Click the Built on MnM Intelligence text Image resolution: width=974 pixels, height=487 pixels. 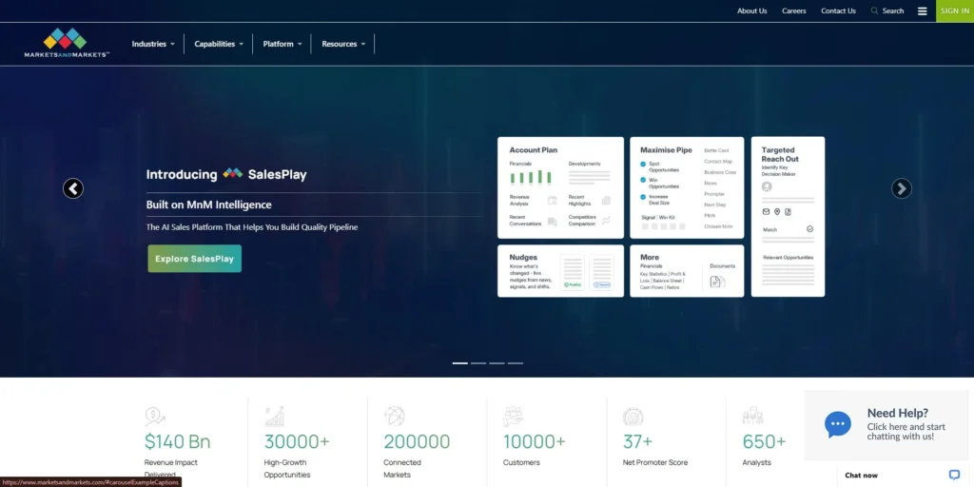(208, 205)
